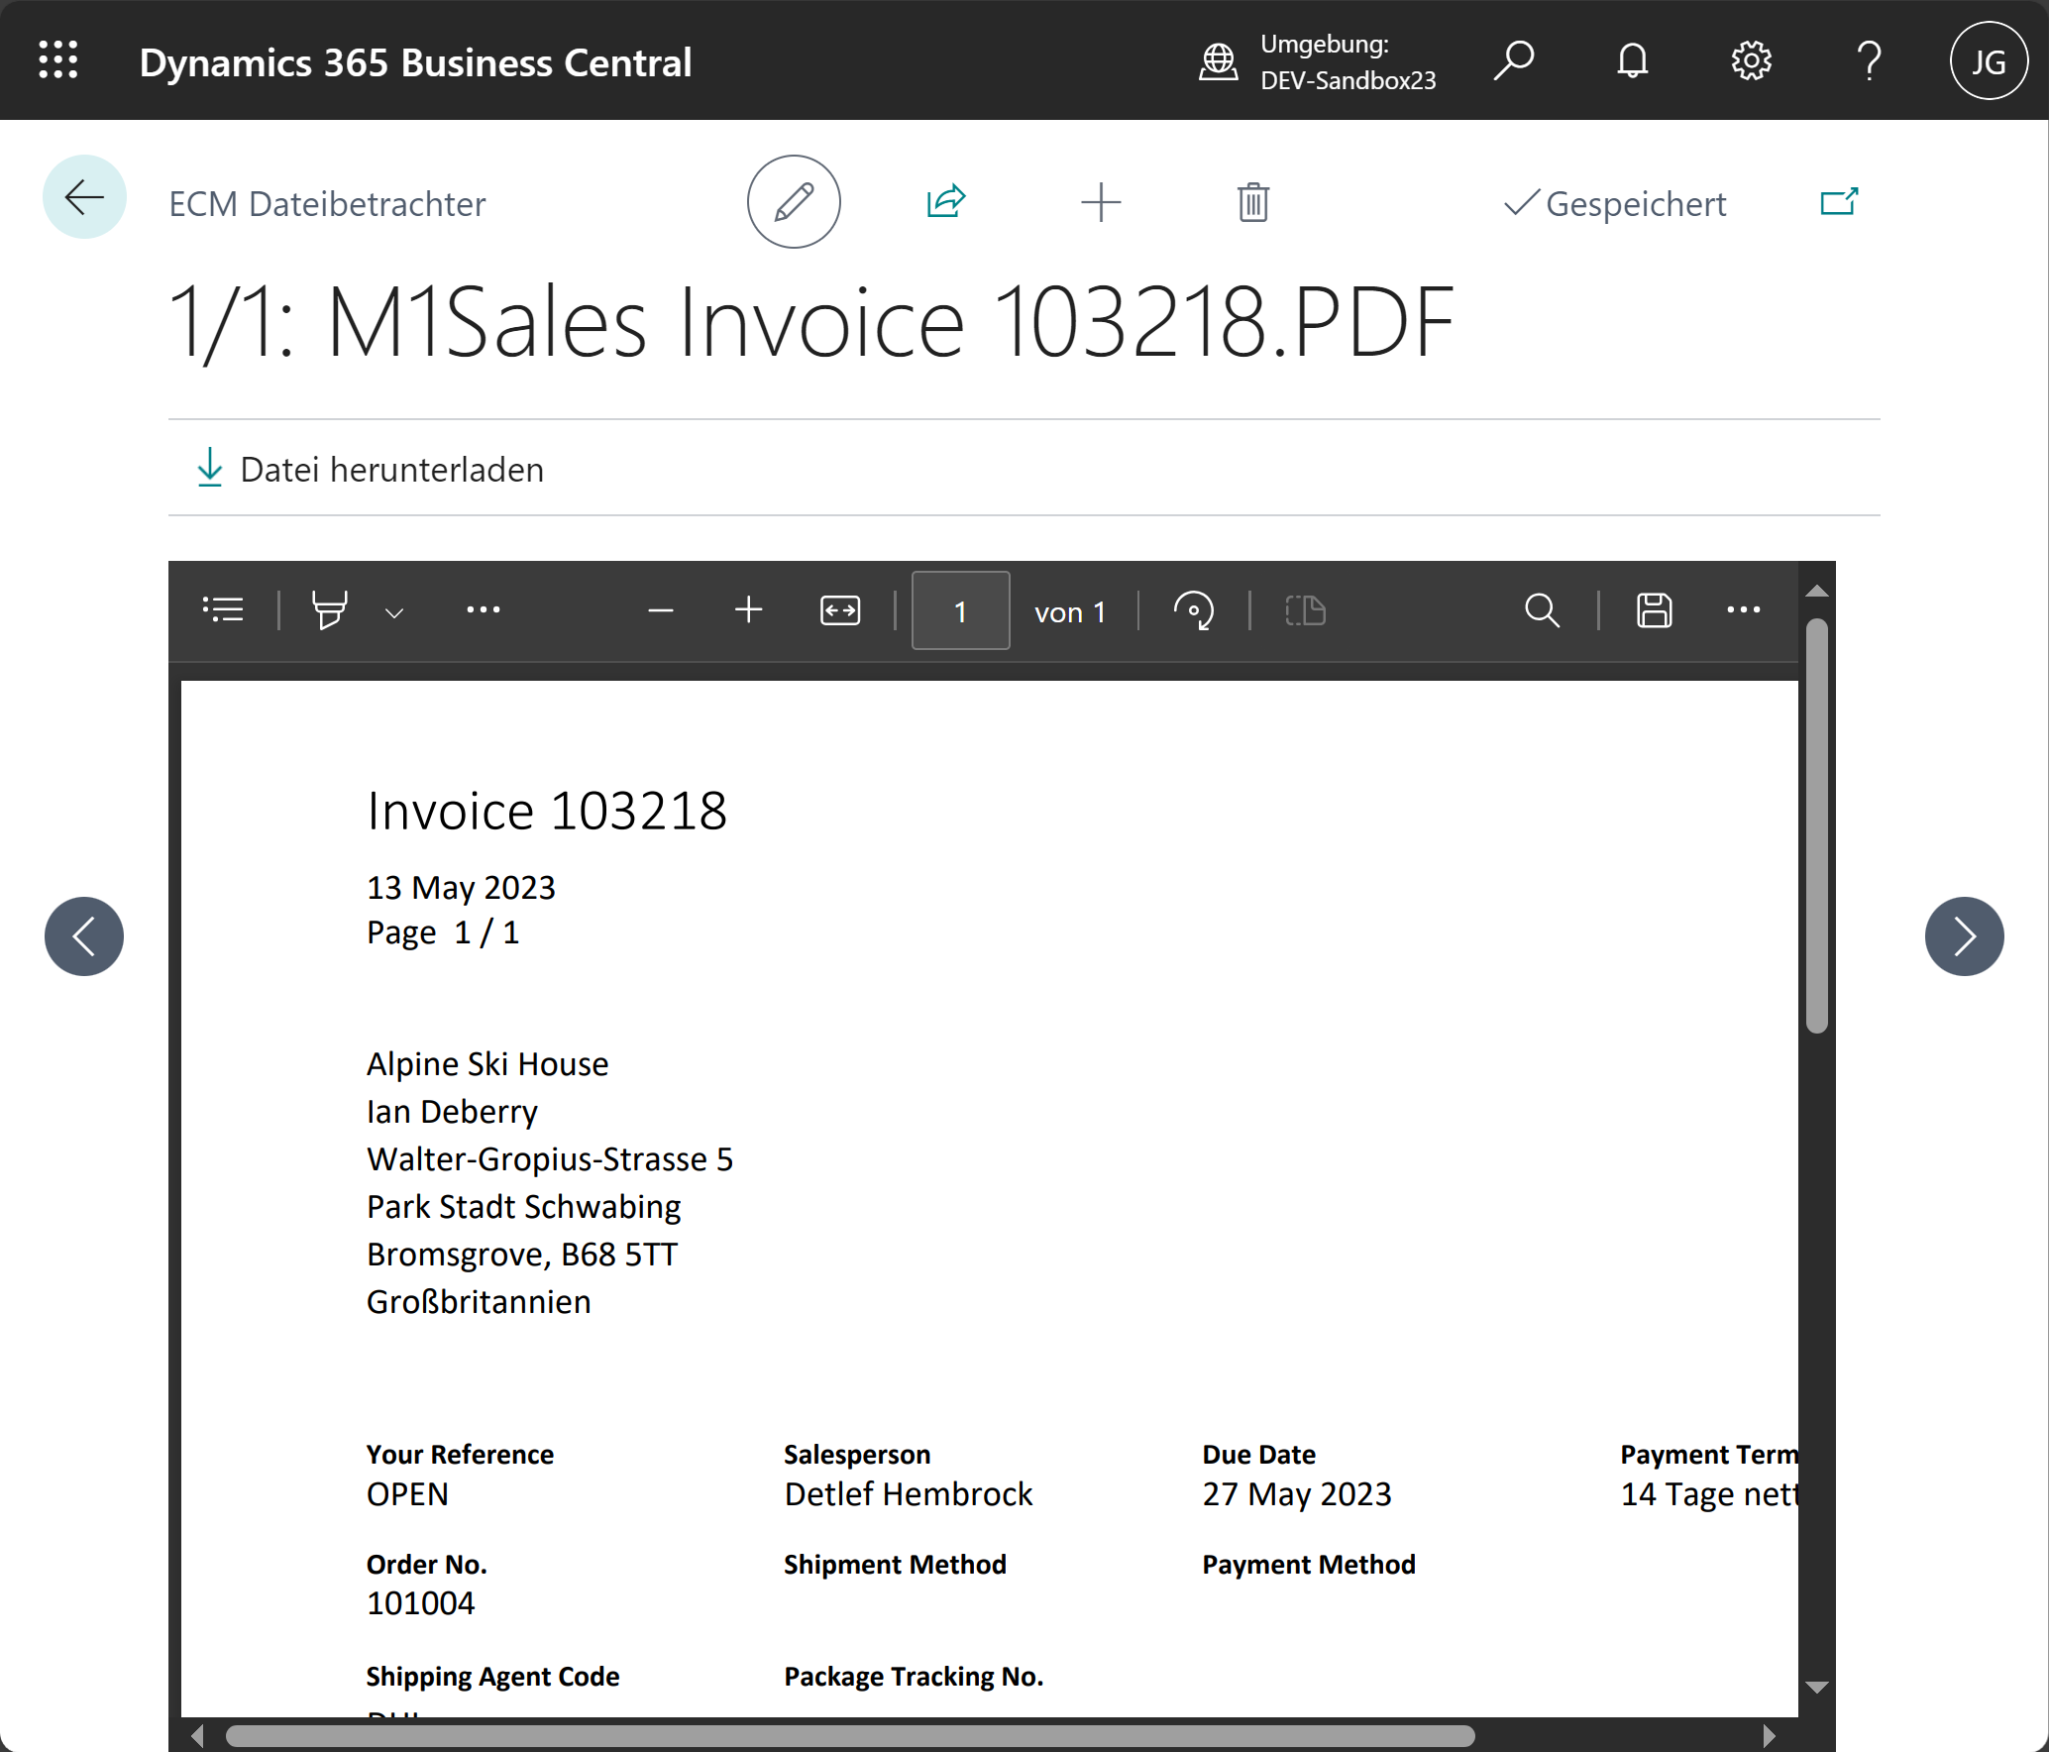
Task: Select the PDF highlight tool
Action: point(330,609)
